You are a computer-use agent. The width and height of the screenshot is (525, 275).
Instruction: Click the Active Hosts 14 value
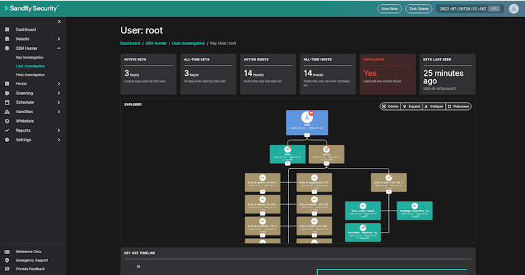247,73
